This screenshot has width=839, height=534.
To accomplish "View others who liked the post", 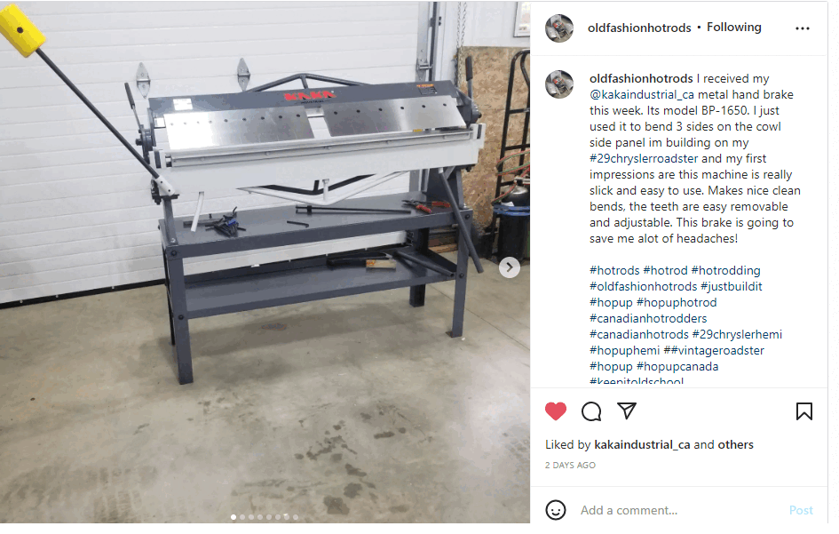I will coord(735,444).
